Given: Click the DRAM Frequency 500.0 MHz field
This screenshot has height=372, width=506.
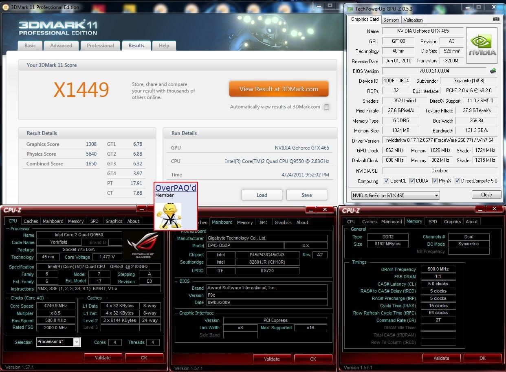Looking at the screenshot, I should 438,269.
